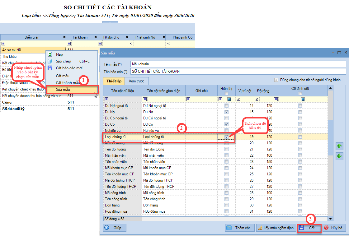Viewport: 349px width, 236px height.
Task: Enable Hiển thị for Tên đối tượng
Action: point(226,149)
